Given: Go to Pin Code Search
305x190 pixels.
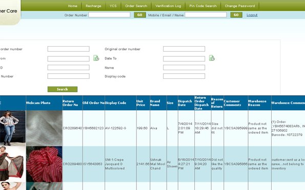Looking at the screenshot, I should (203, 6).
